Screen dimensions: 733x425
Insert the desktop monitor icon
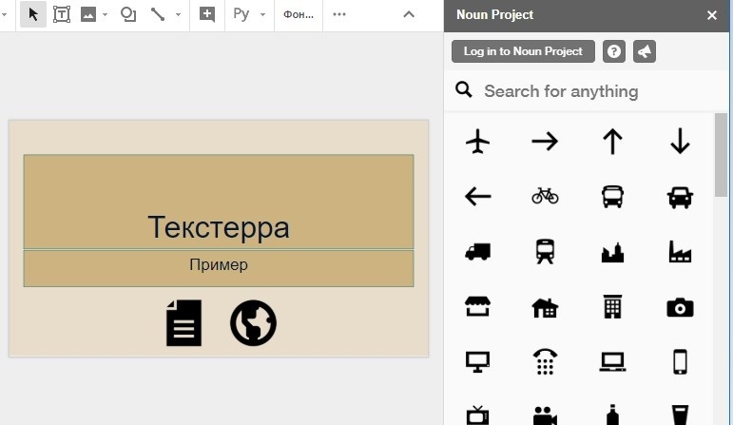coord(478,362)
